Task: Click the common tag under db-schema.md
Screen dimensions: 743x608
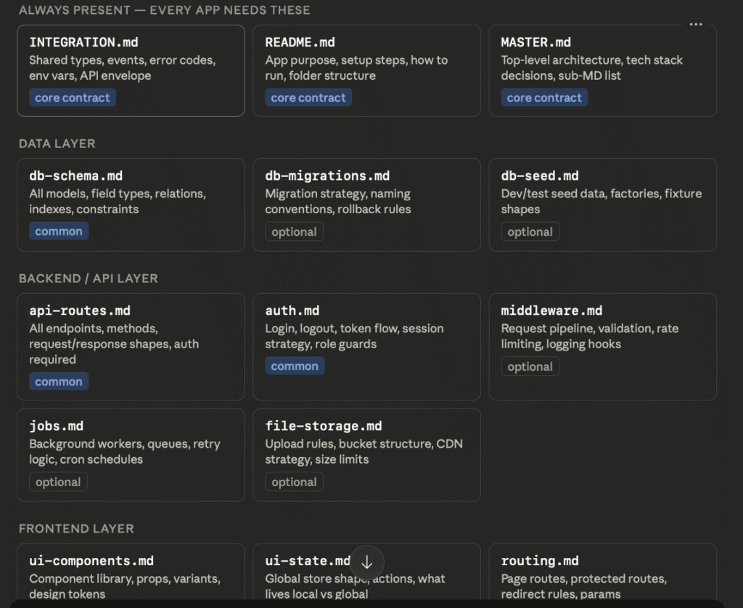Action: pyautogui.click(x=59, y=231)
